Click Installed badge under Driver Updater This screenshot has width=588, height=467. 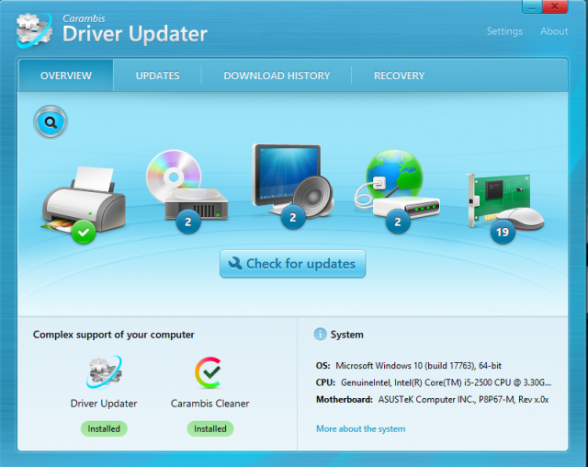104,428
